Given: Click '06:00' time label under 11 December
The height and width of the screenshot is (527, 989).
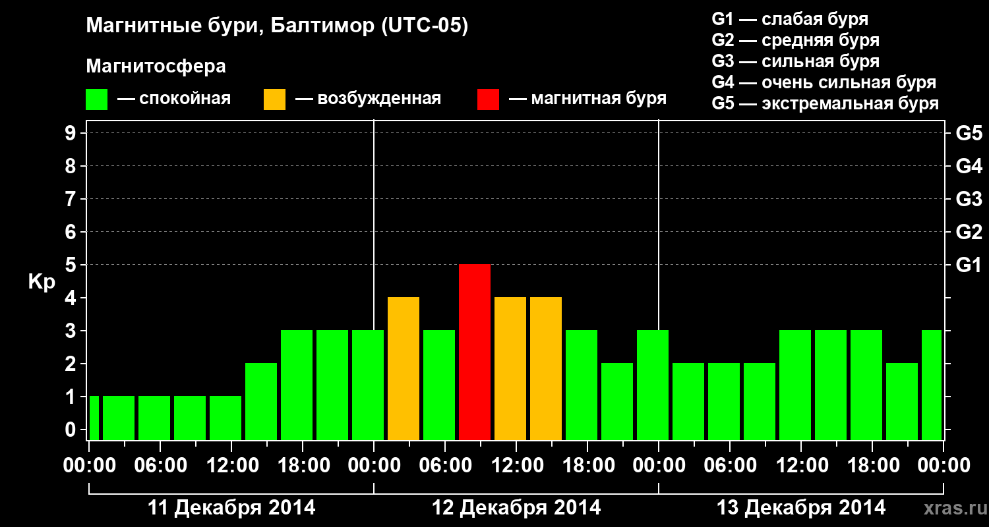Looking at the screenshot, I should click(x=160, y=466).
